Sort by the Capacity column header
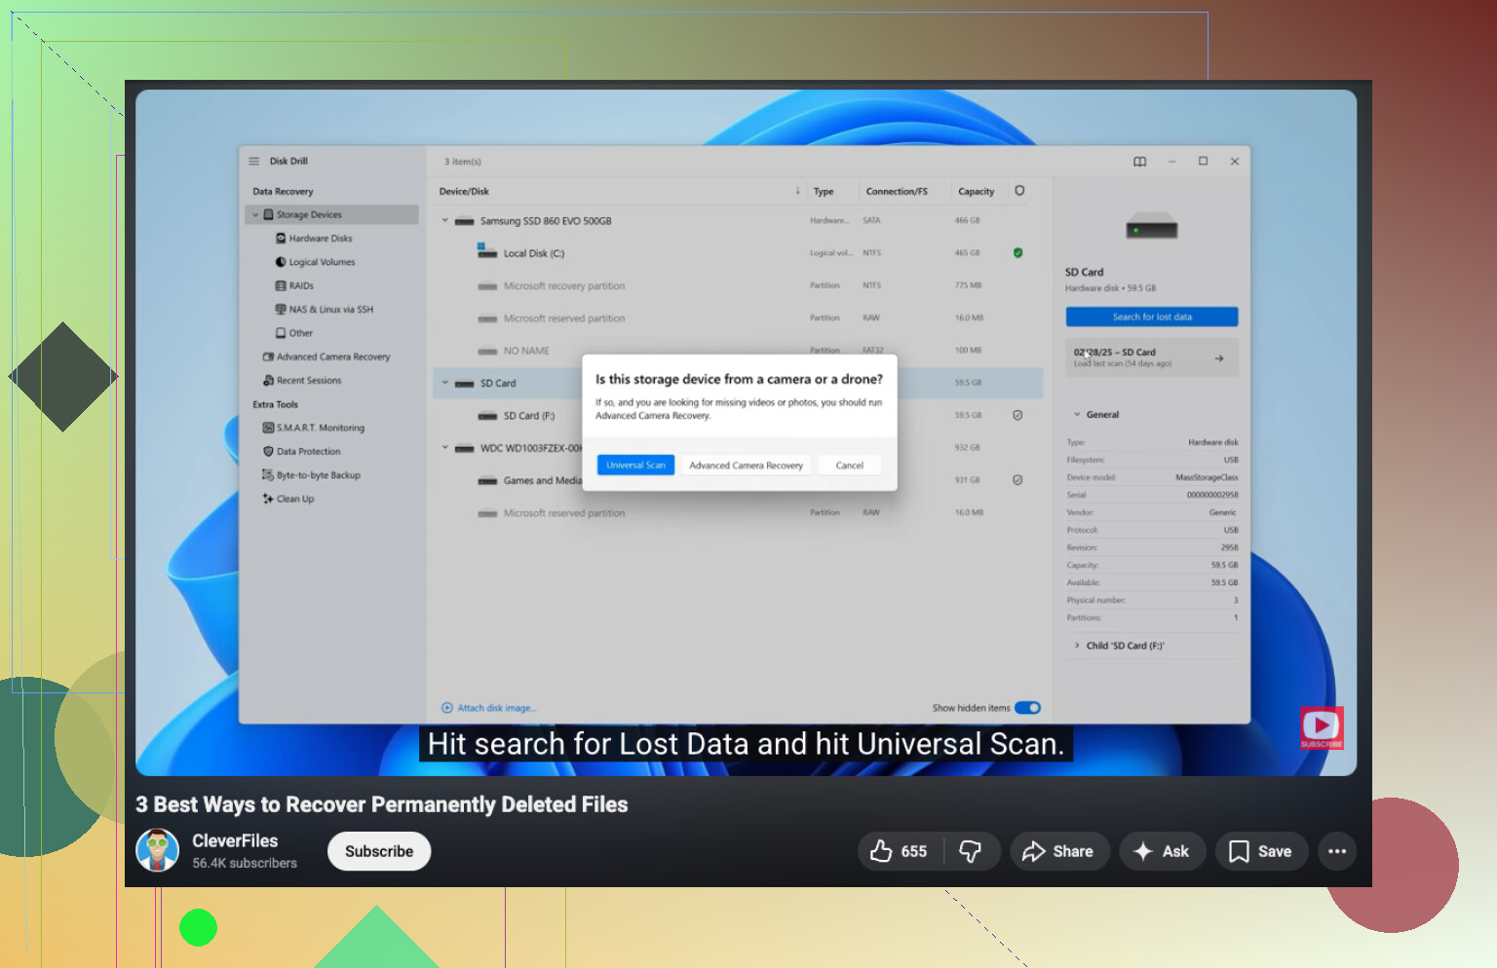 point(977,192)
